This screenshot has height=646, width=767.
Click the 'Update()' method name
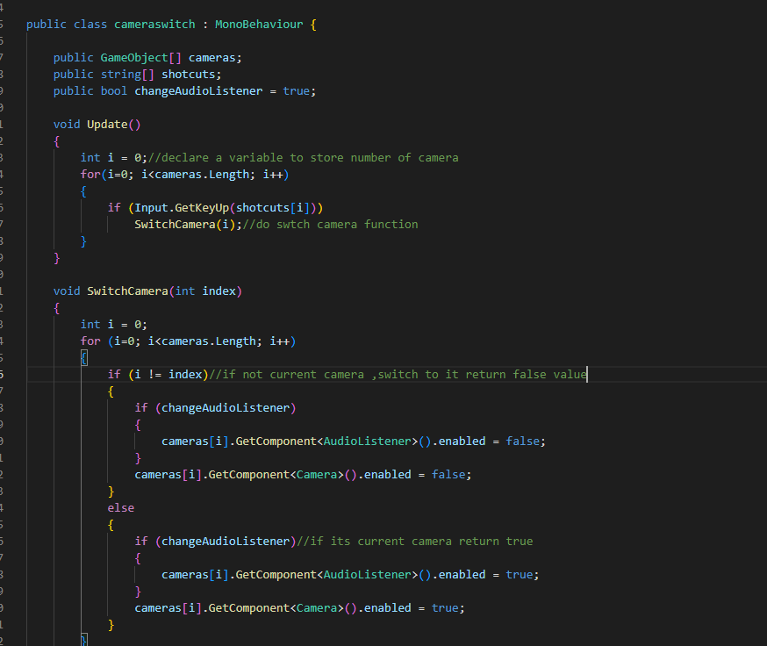click(x=113, y=125)
